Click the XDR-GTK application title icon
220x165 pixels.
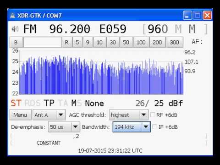pos(12,16)
